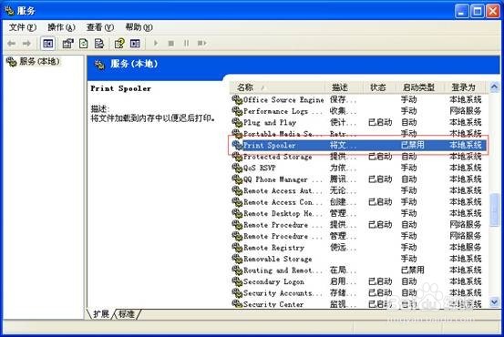504x337 pixels.
Task: Click the Office Source Engine gear icon
Action: click(x=237, y=99)
